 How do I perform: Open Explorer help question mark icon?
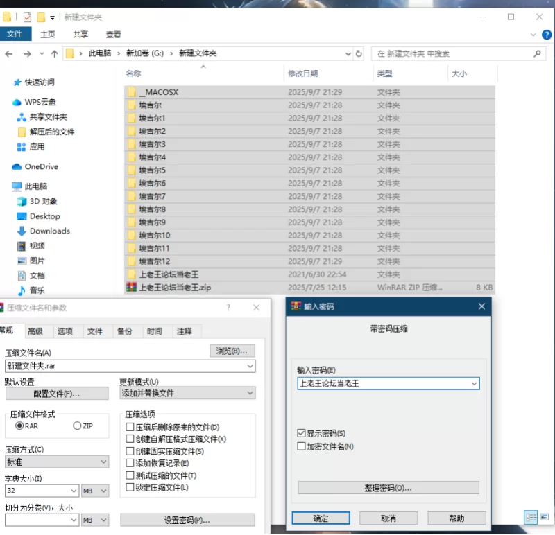[547, 34]
